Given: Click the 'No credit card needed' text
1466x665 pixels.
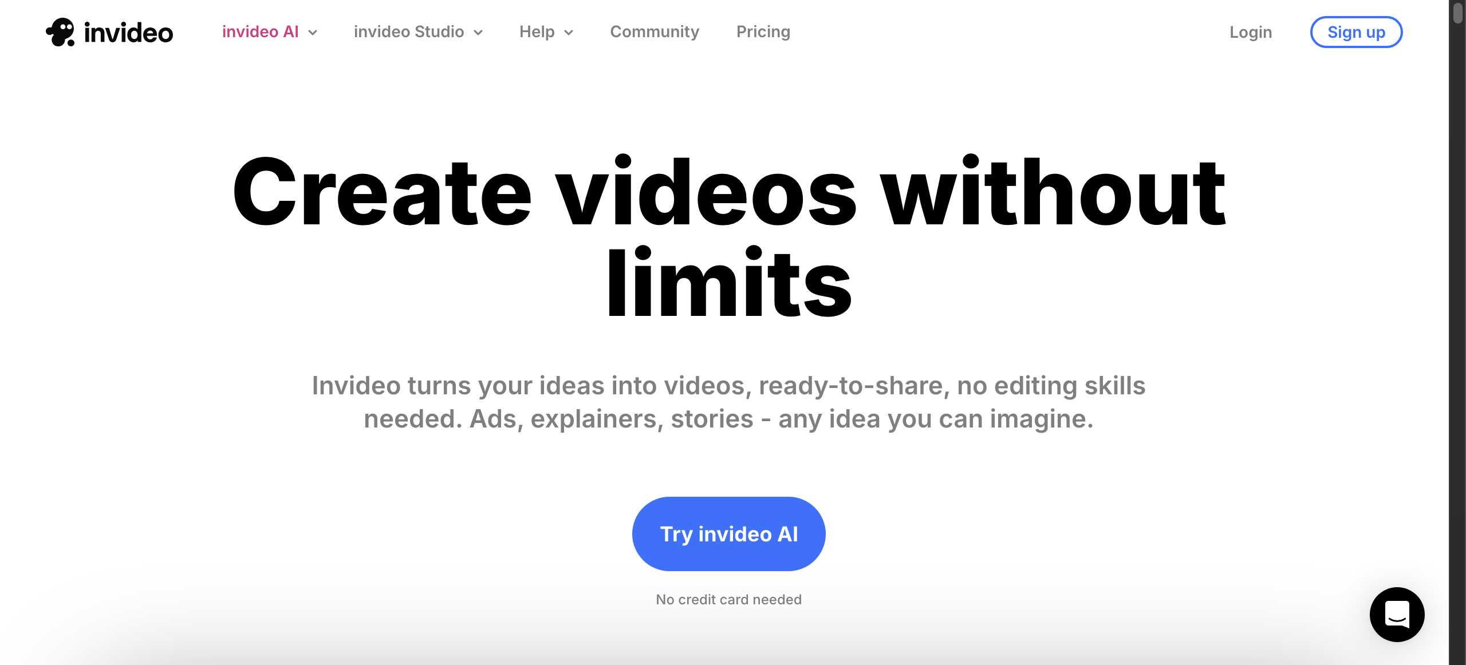Looking at the screenshot, I should (728, 599).
